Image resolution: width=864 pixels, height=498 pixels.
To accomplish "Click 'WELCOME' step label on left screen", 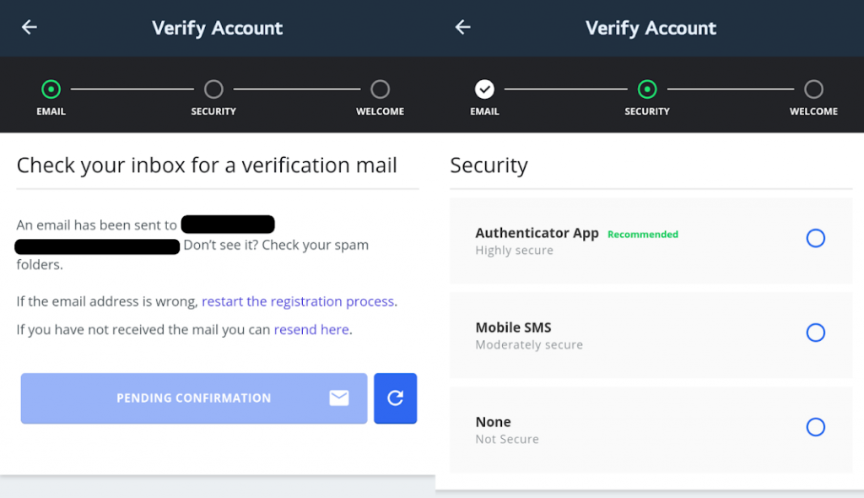I will [x=381, y=111].
